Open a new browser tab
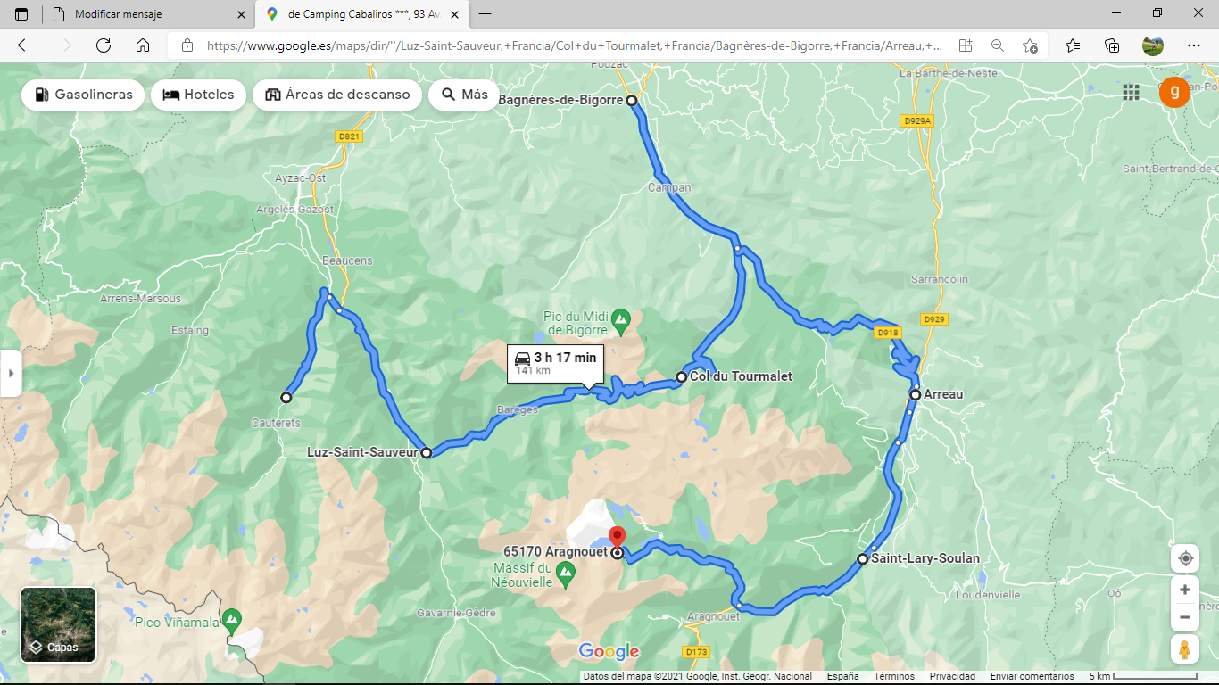This screenshot has height=685, width=1219. click(x=485, y=14)
